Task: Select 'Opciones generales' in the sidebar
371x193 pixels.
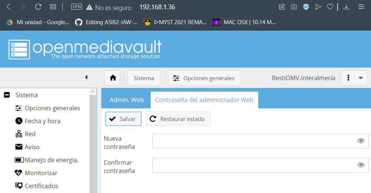Action: tap(47, 108)
